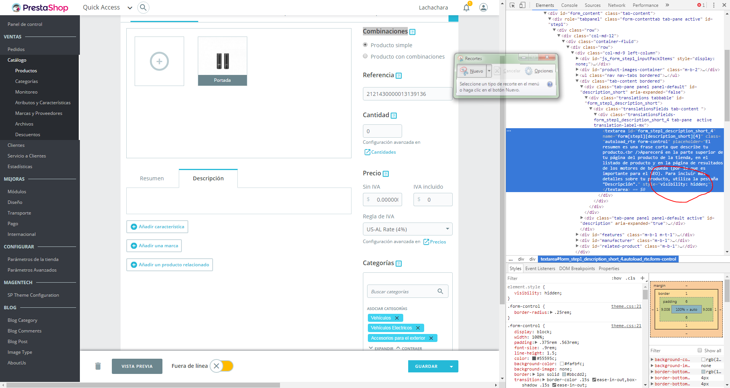Click the #bbcdd2 border color swatch
Screen dimensions: 730x388
pyautogui.click(x=564, y=374)
